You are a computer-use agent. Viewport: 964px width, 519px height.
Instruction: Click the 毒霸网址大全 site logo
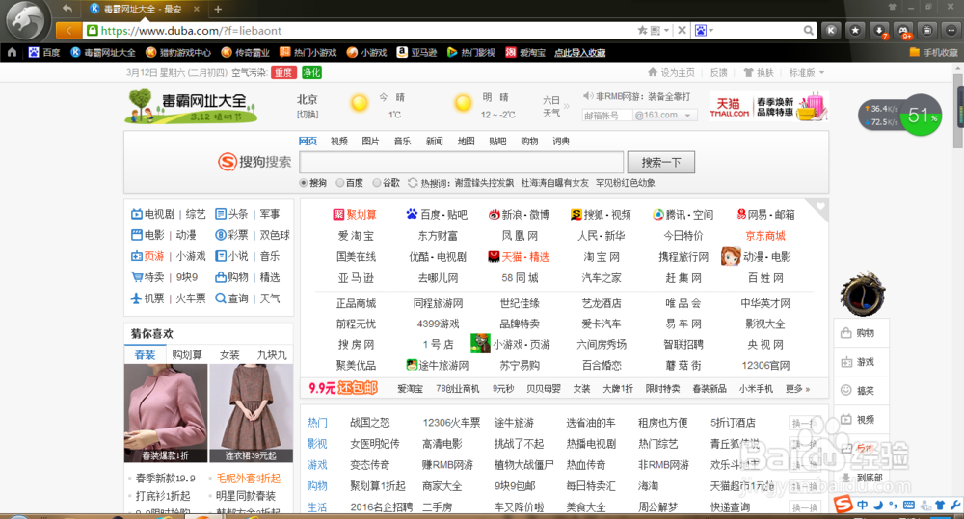pyautogui.click(x=190, y=105)
